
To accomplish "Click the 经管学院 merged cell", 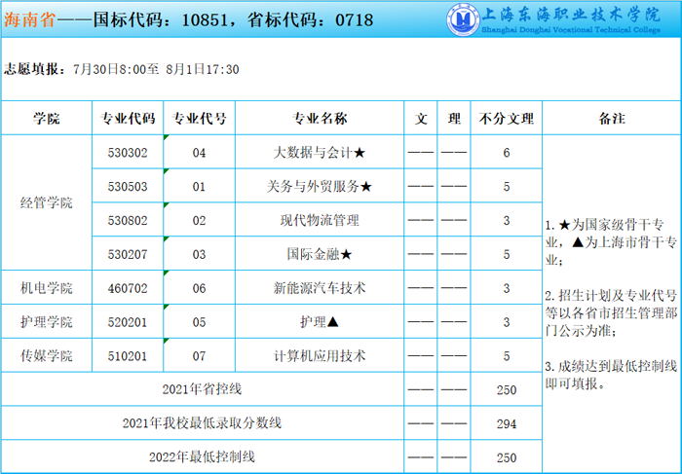I will (46, 203).
